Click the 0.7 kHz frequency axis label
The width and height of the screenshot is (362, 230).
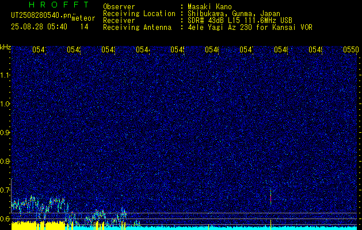click(5, 190)
